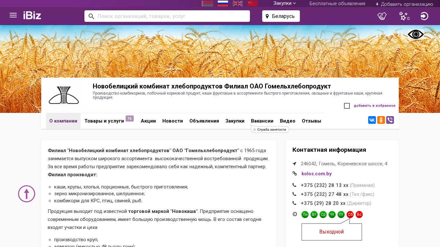Check the 'добавить в избранное' checkbox
The image size is (440, 247).
tap(347, 106)
